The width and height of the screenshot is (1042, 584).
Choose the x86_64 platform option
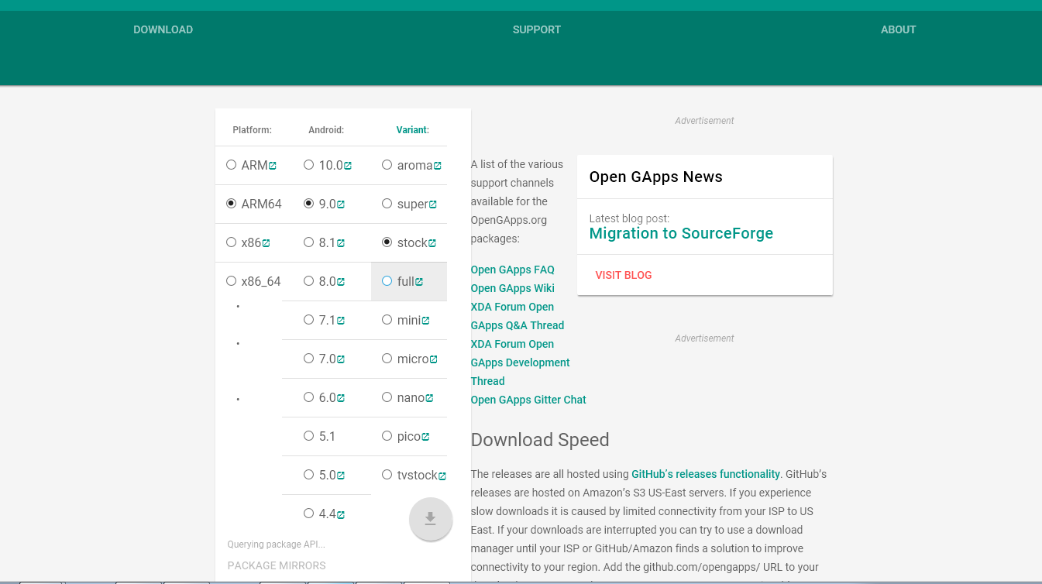coord(231,281)
